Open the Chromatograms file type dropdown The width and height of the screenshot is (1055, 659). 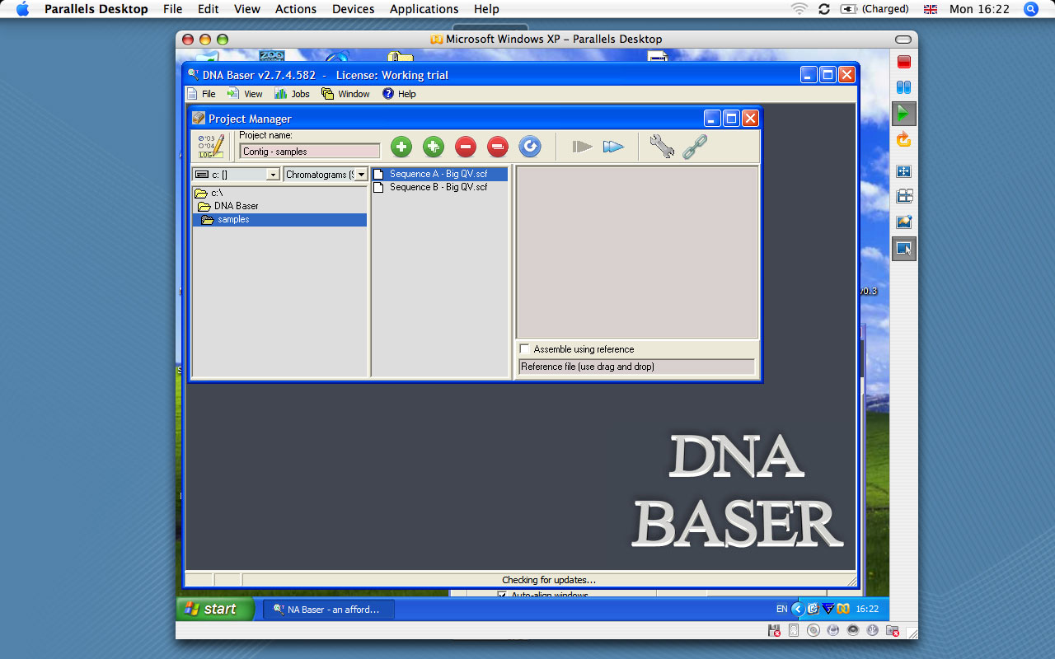point(361,175)
